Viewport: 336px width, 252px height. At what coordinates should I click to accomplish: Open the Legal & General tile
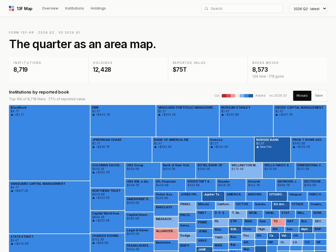pos(139,235)
